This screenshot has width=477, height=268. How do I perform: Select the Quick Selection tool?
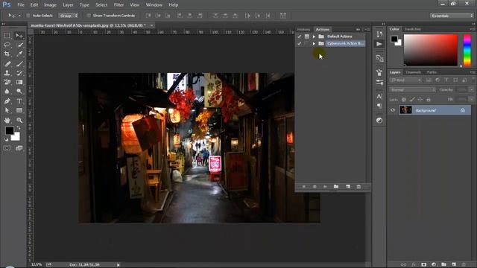(19, 45)
